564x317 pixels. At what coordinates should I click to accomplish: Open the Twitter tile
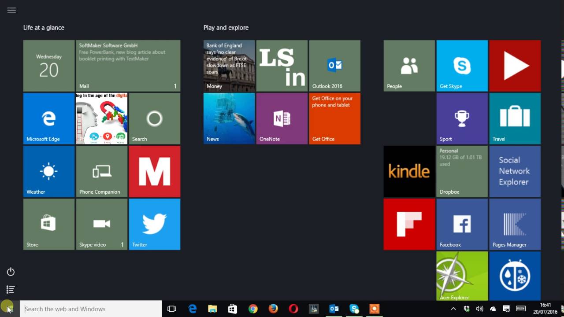coord(155,224)
